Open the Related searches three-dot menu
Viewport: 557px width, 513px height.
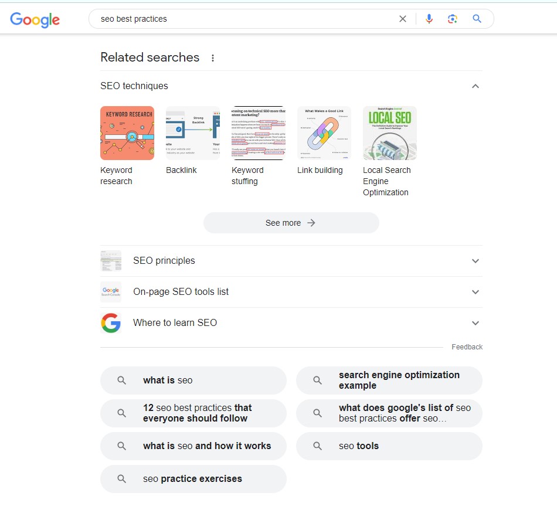point(212,57)
